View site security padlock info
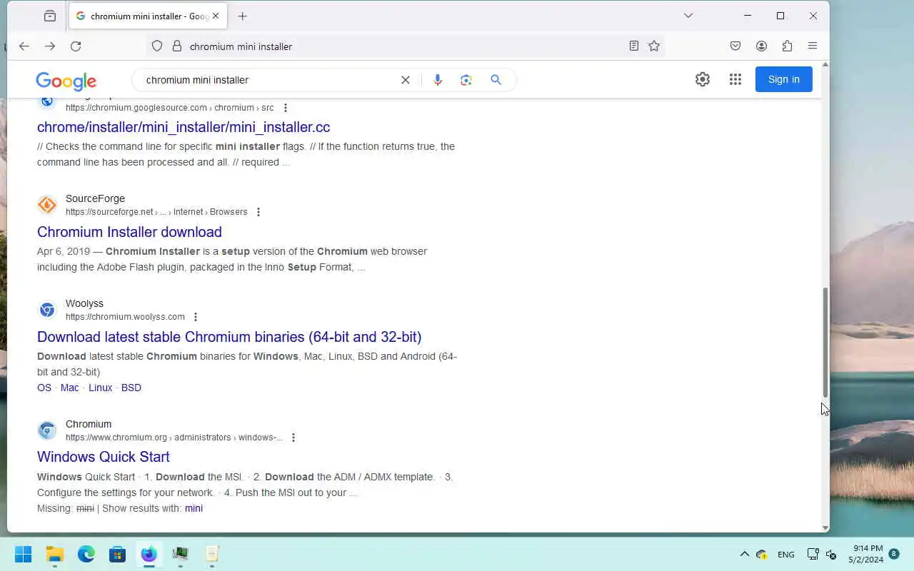Viewport: 914px width, 571px height. pos(177,46)
